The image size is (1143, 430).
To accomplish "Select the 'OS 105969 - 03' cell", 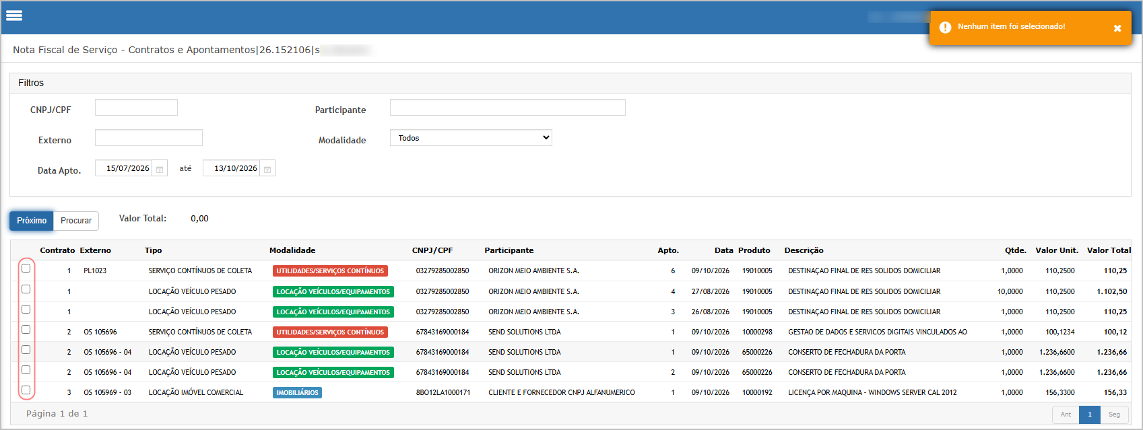I will pyautogui.click(x=107, y=392).
